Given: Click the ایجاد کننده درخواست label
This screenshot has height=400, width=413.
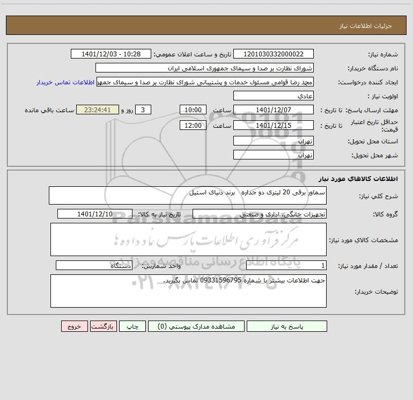Looking at the screenshot, I should click(368, 82).
